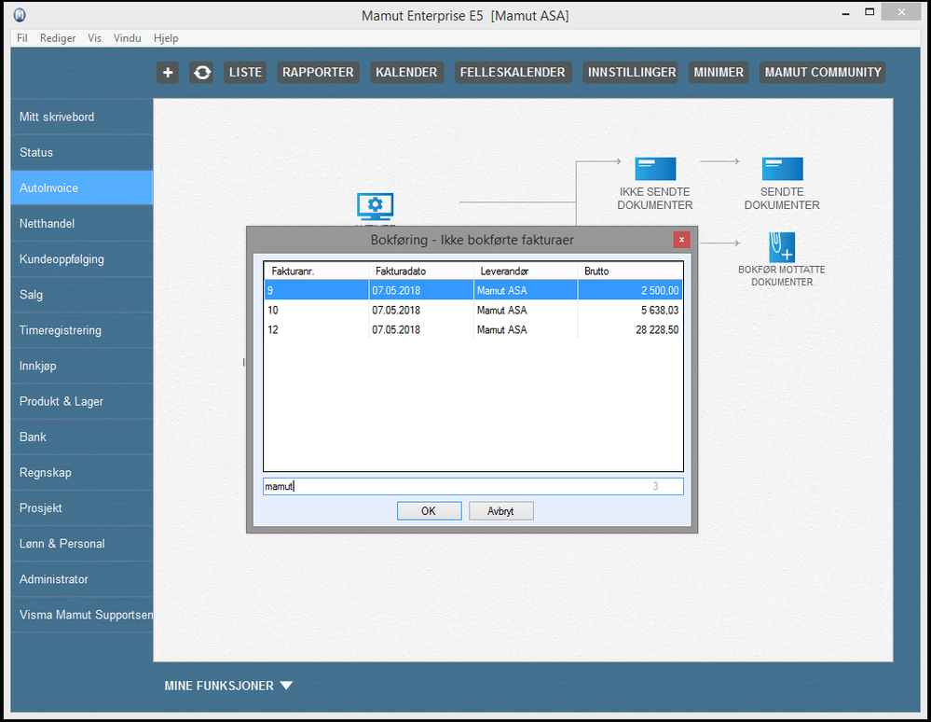The height and width of the screenshot is (722, 931).
Task: Click Avbryt in the Bokføring dialog
Action: click(500, 511)
